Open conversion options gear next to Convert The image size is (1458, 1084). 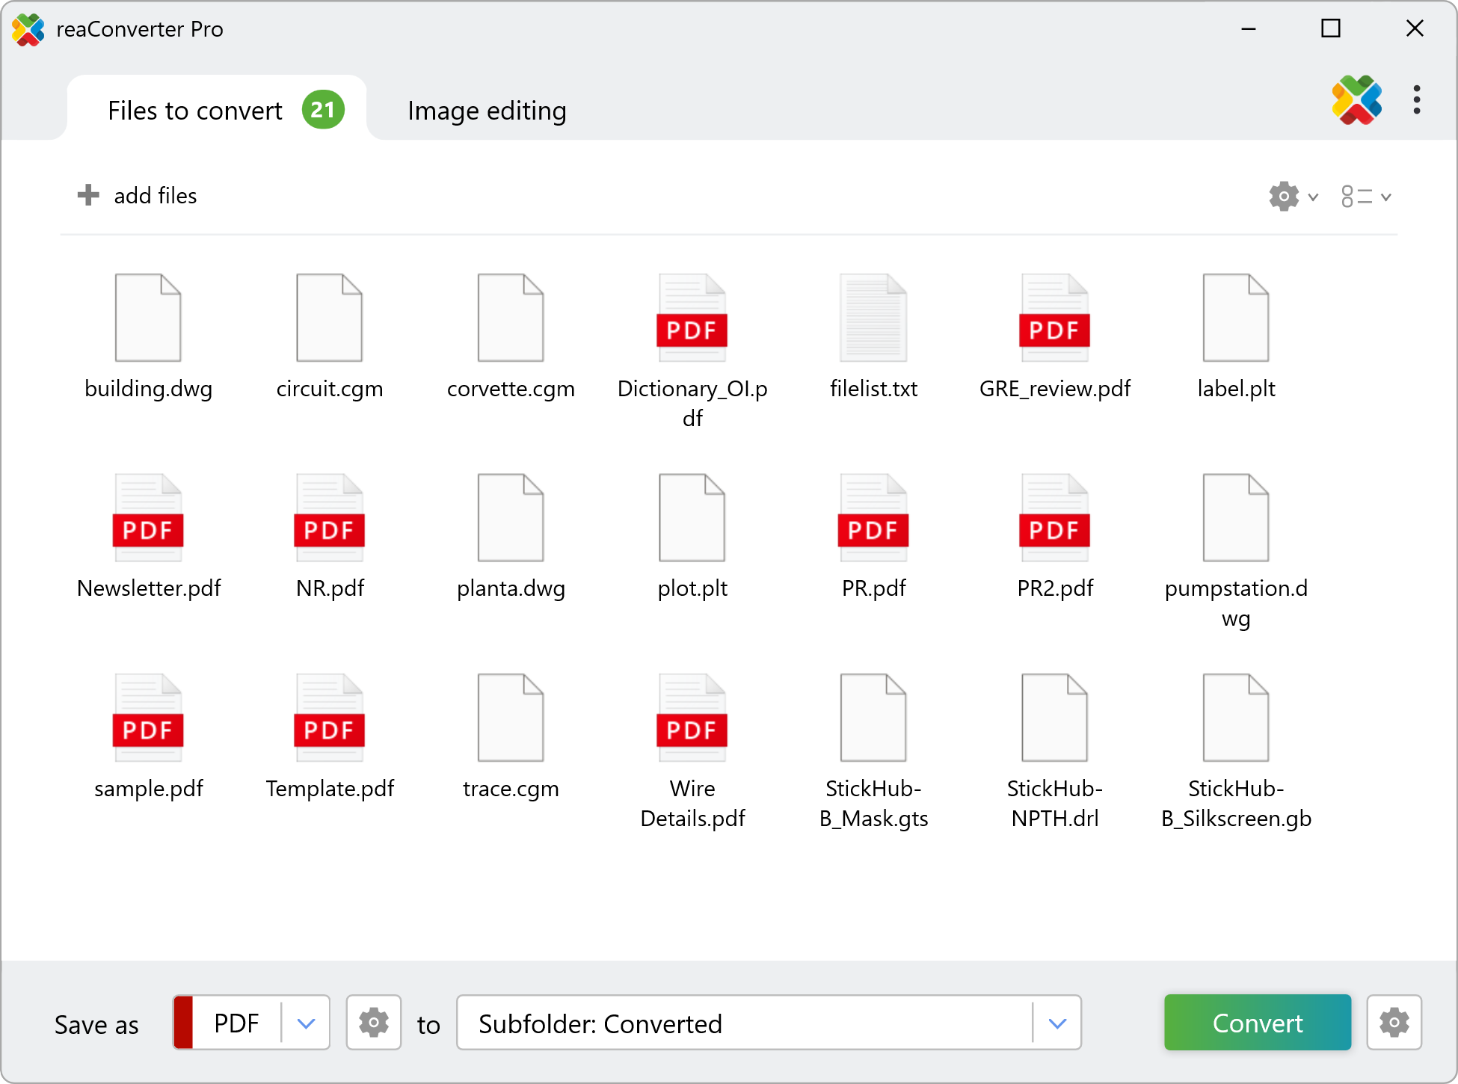click(1394, 1023)
